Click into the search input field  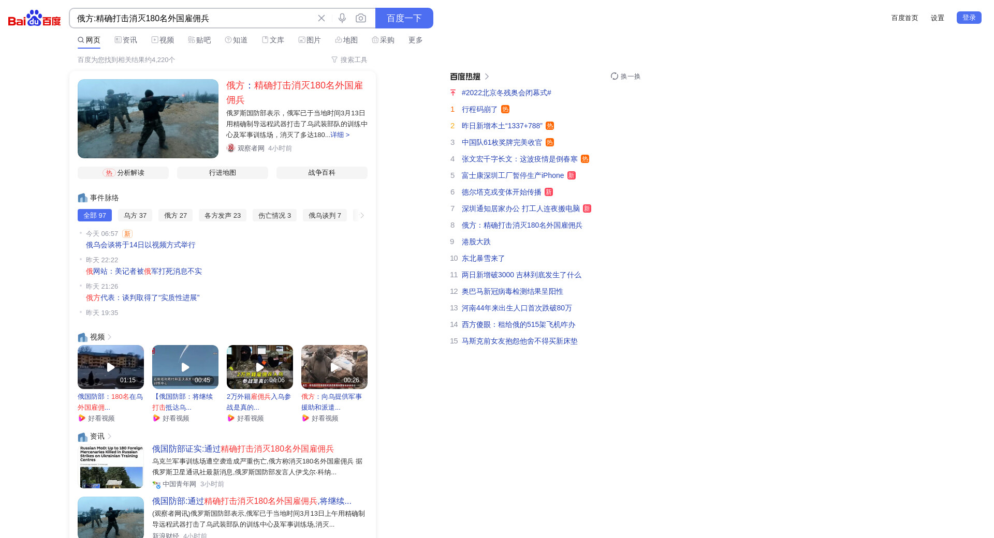(x=192, y=18)
